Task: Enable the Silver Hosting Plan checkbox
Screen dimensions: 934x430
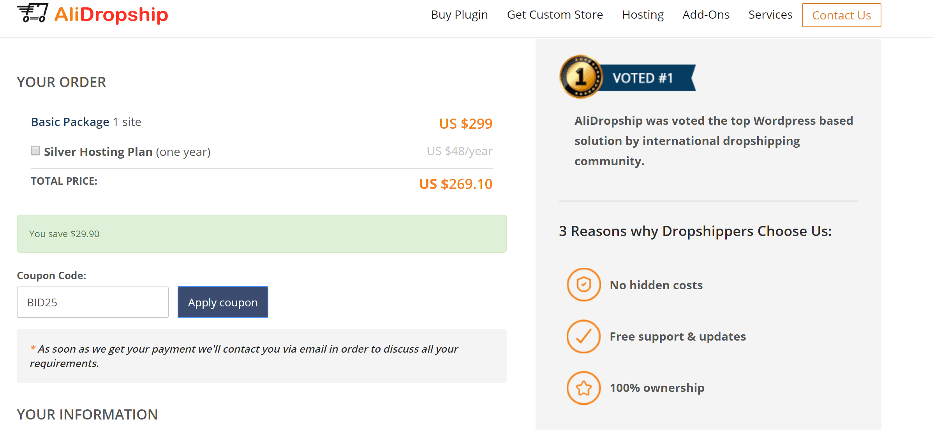Action: 35,151
